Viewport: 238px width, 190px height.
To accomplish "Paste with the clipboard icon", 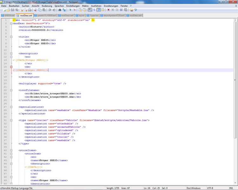I will click(x=44, y=10).
